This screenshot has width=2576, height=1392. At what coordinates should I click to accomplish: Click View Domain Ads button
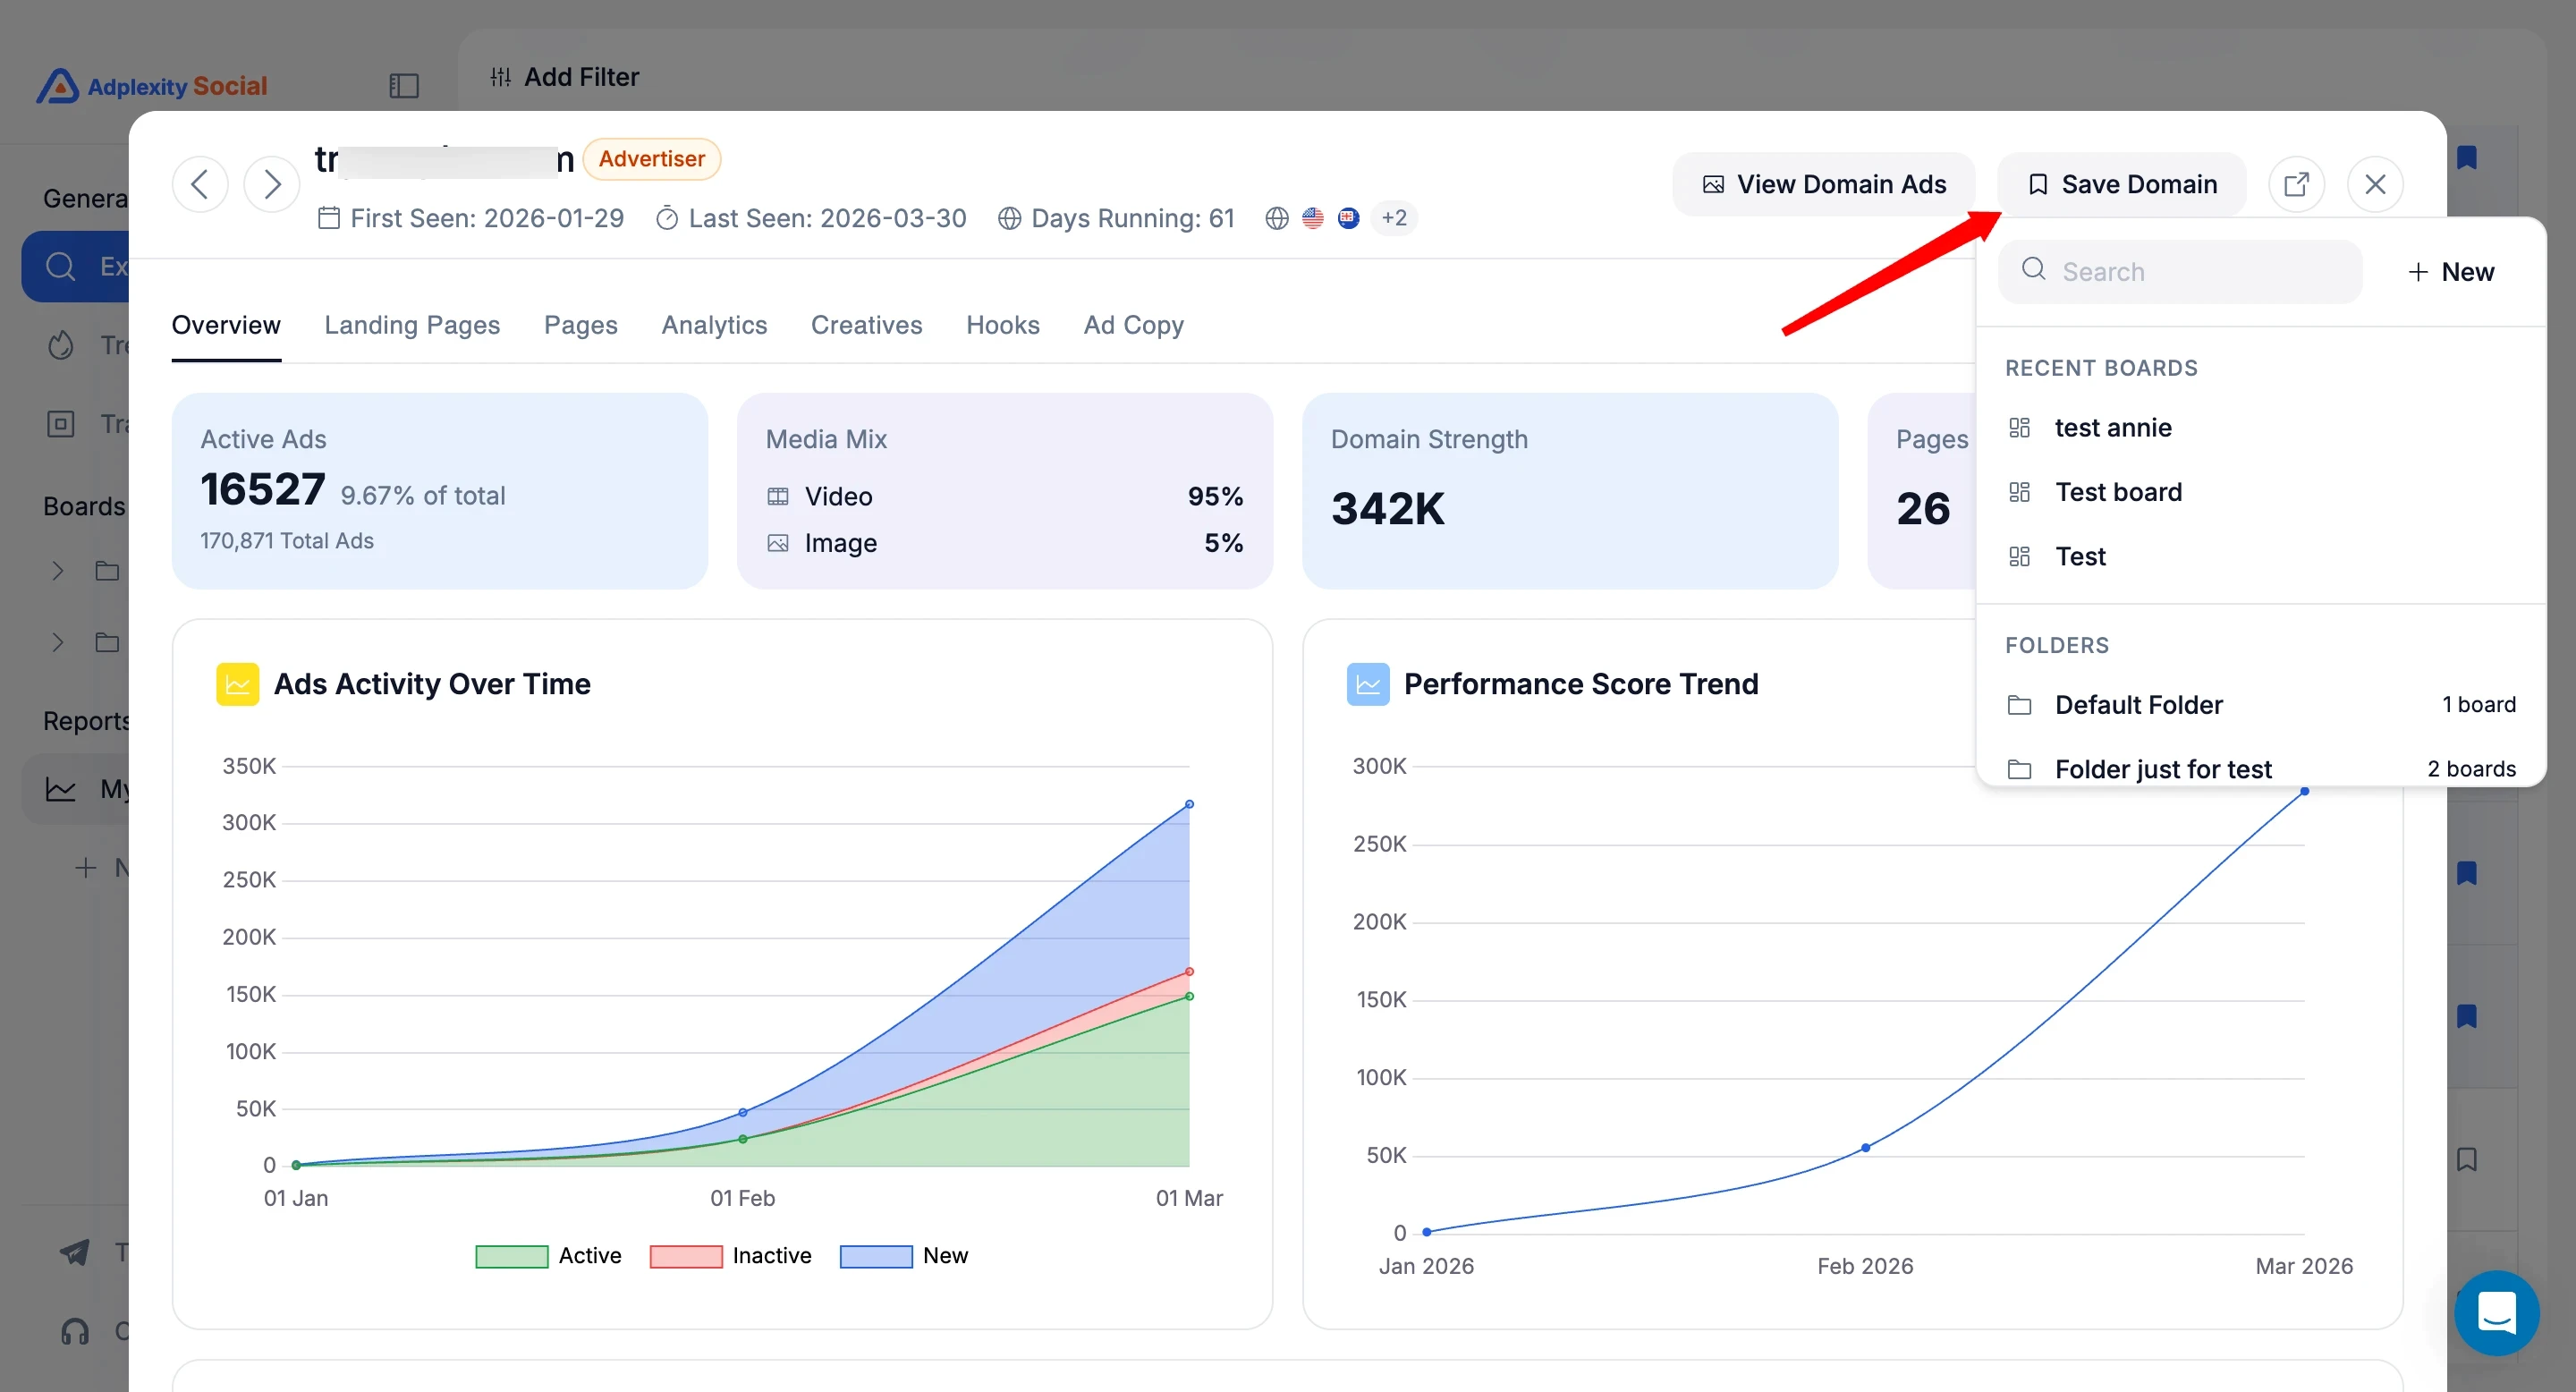tap(1824, 184)
